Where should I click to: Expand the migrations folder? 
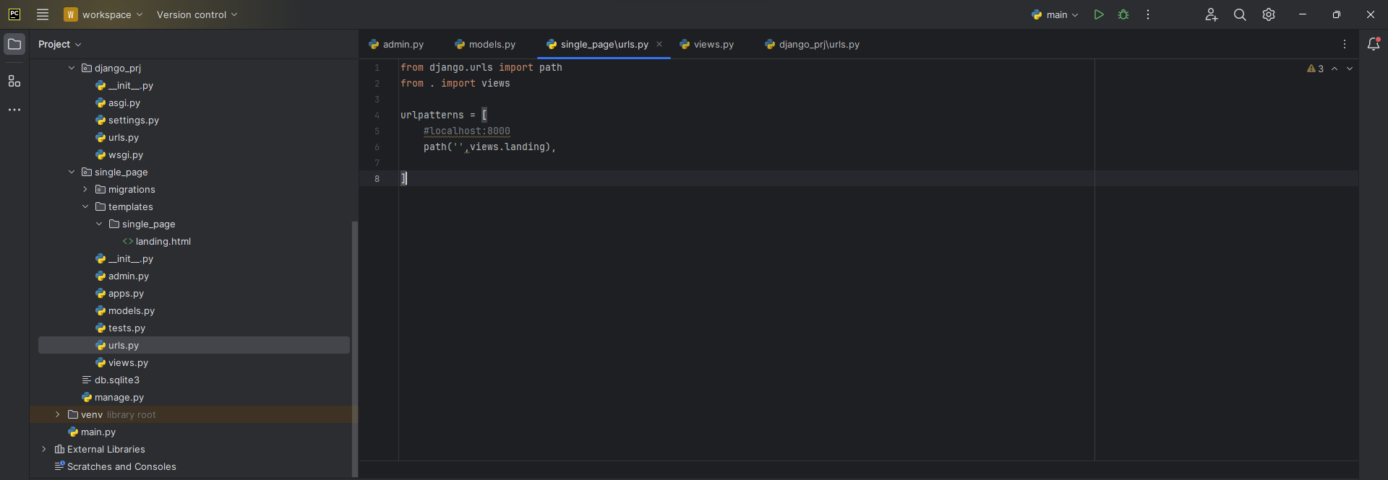[85, 189]
